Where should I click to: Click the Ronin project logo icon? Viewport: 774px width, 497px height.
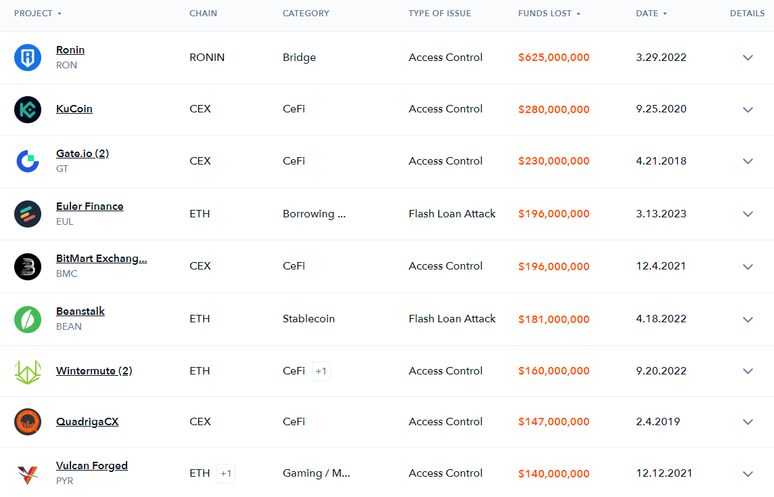tap(28, 58)
